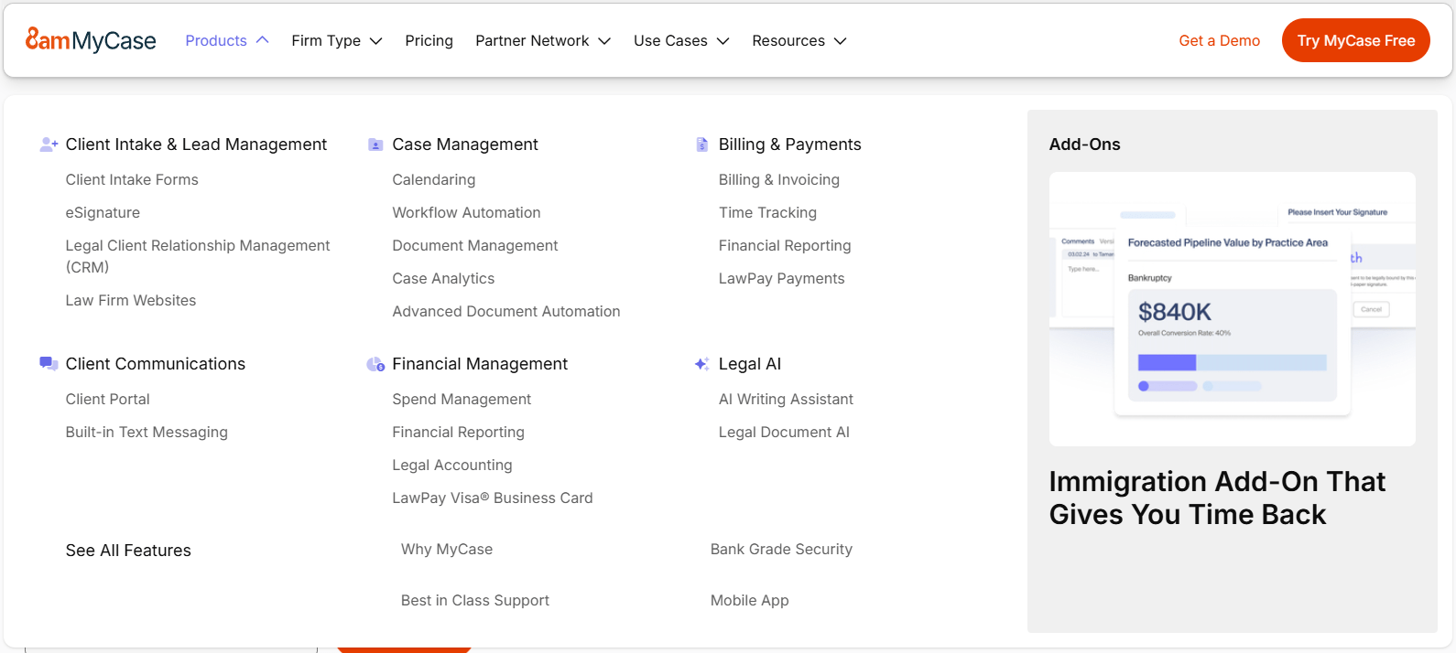Go to the Pricing page
Image resolution: width=1456 pixels, height=653 pixels.
(x=429, y=40)
